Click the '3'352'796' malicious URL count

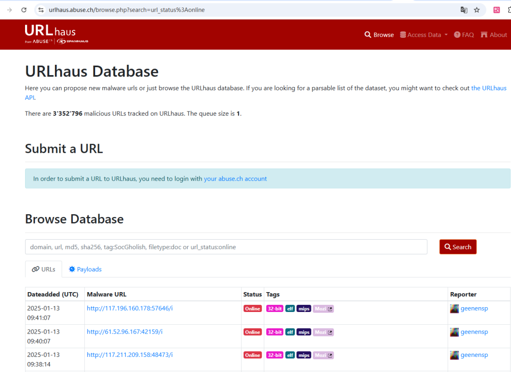[x=68, y=113]
